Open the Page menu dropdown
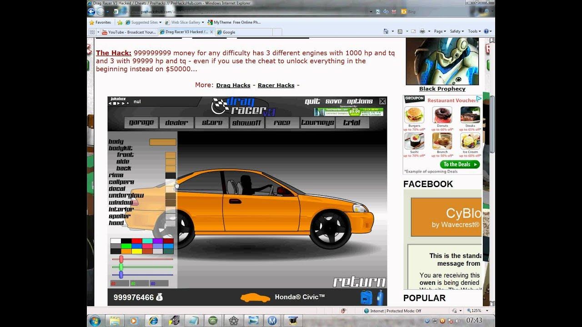Screen dimensions: 582x327 [439, 31]
